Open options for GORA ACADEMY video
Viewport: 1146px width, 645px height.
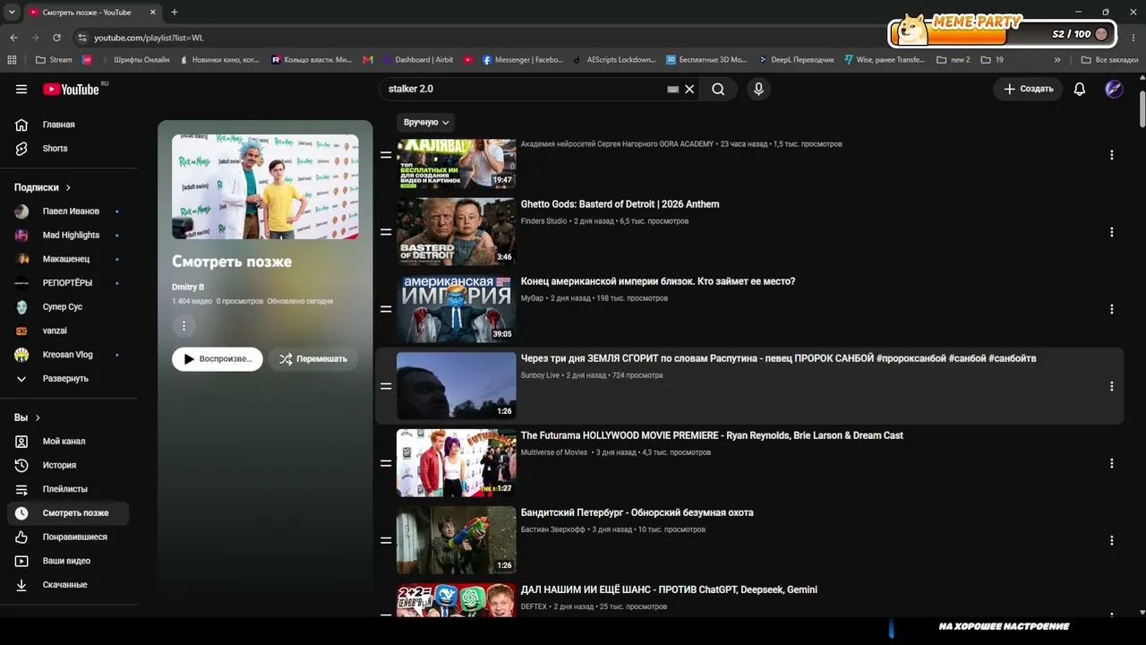pos(1112,155)
